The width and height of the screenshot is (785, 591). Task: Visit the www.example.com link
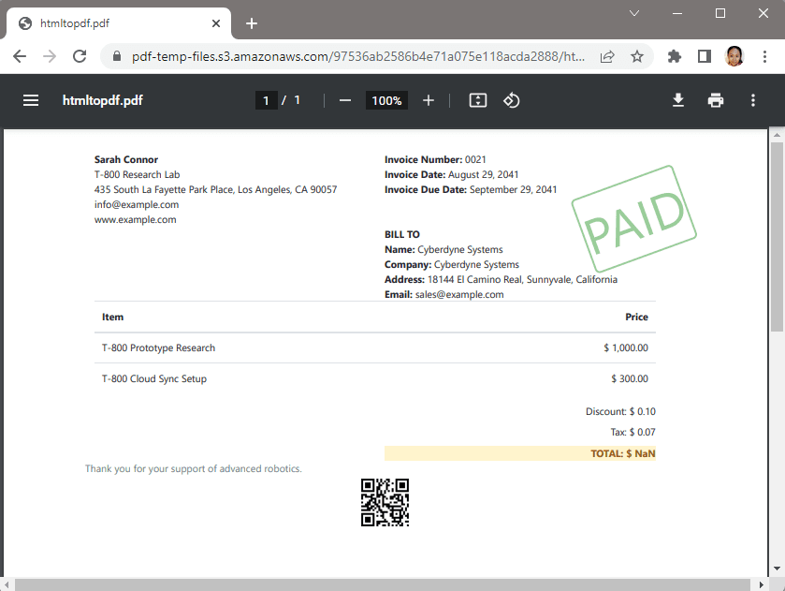pyautogui.click(x=135, y=219)
